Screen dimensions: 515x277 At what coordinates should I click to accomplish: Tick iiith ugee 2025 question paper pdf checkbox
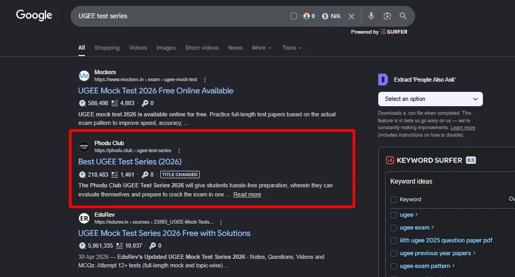[x=394, y=241]
